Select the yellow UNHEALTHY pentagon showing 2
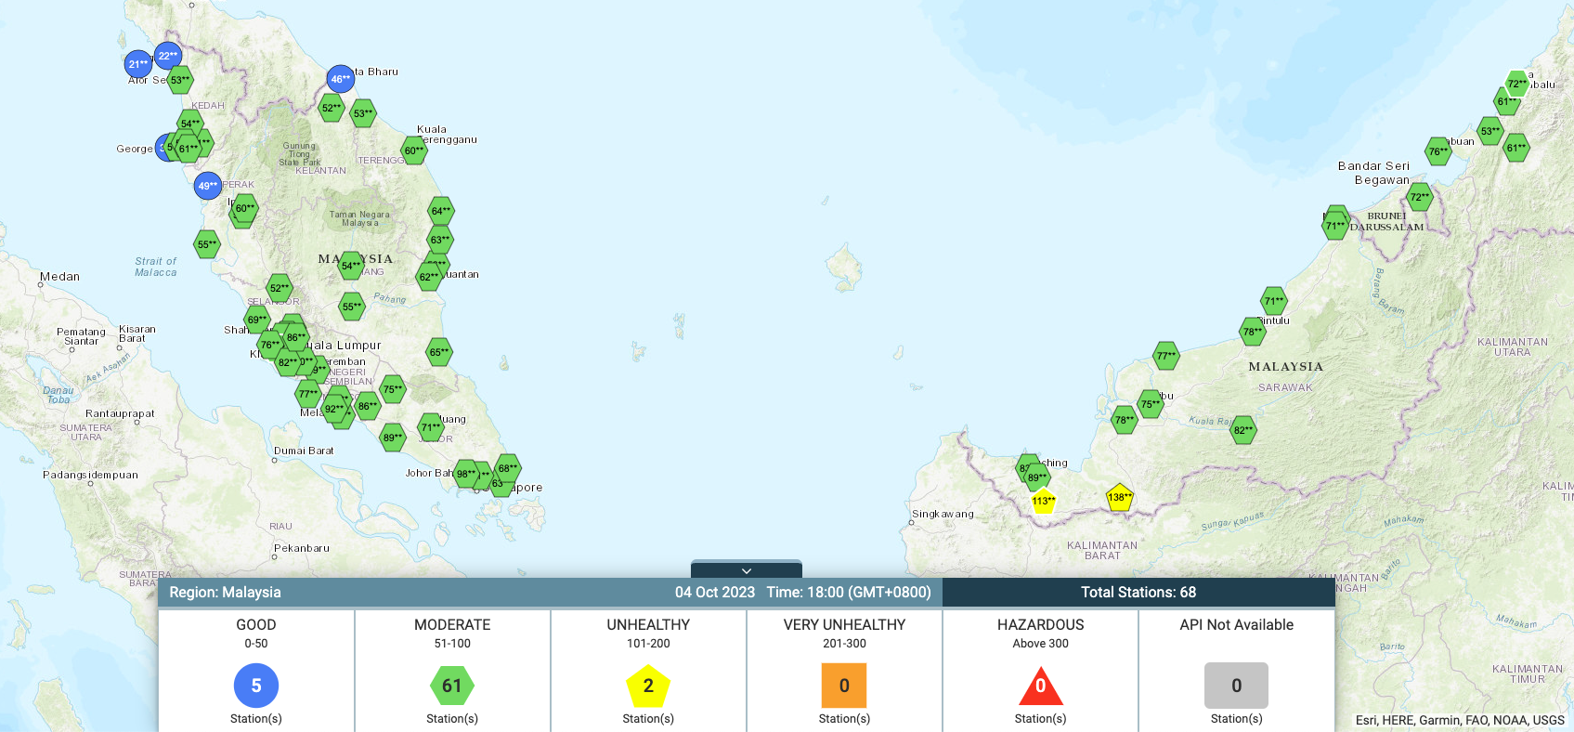The image size is (1574, 732). point(648,686)
